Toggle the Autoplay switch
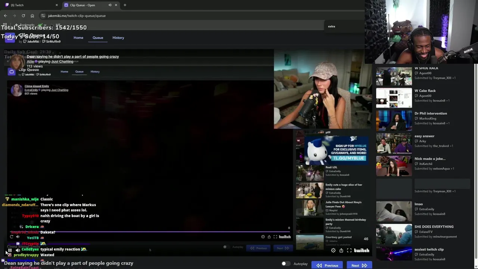478x269 pixels. point(286,264)
